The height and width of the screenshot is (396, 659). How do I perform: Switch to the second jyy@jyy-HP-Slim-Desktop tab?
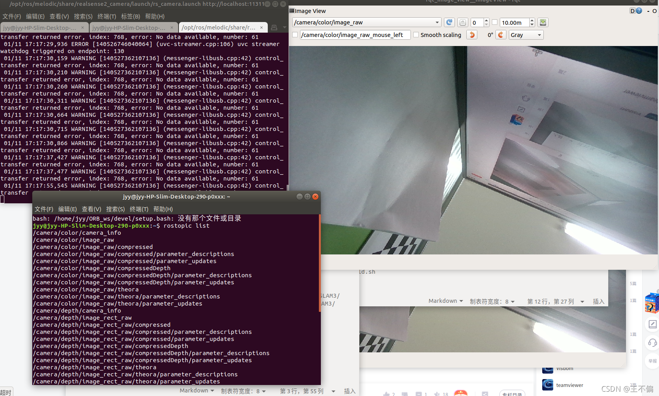[x=129, y=28]
